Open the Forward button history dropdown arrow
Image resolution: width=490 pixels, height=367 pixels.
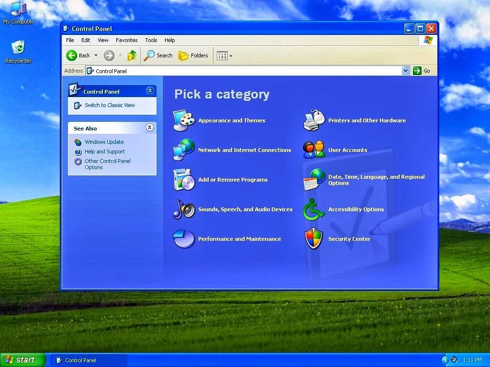tap(120, 55)
